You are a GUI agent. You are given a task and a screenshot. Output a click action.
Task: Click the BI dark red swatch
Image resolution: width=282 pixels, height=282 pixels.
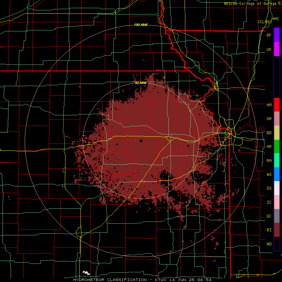pyautogui.click(x=277, y=230)
